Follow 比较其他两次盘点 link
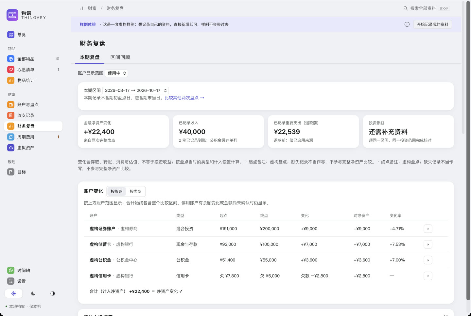This screenshot has width=471, height=316. (184, 98)
